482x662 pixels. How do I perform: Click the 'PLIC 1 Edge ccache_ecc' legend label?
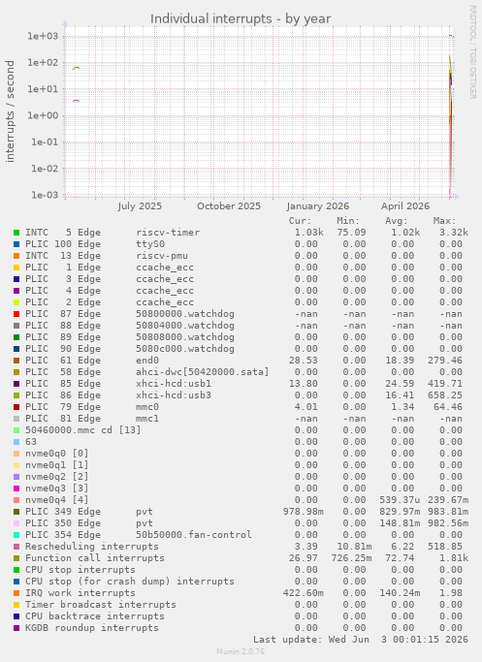click(x=110, y=268)
